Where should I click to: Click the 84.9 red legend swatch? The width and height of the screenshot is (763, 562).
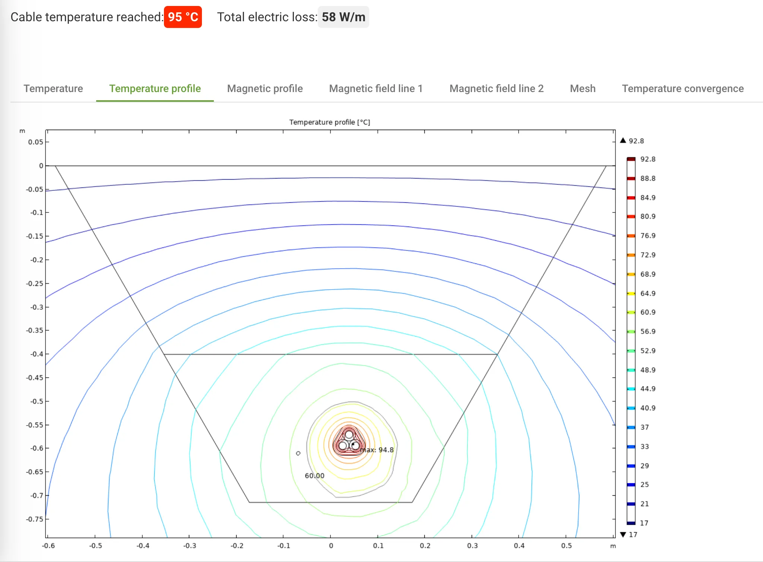(x=631, y=198)
